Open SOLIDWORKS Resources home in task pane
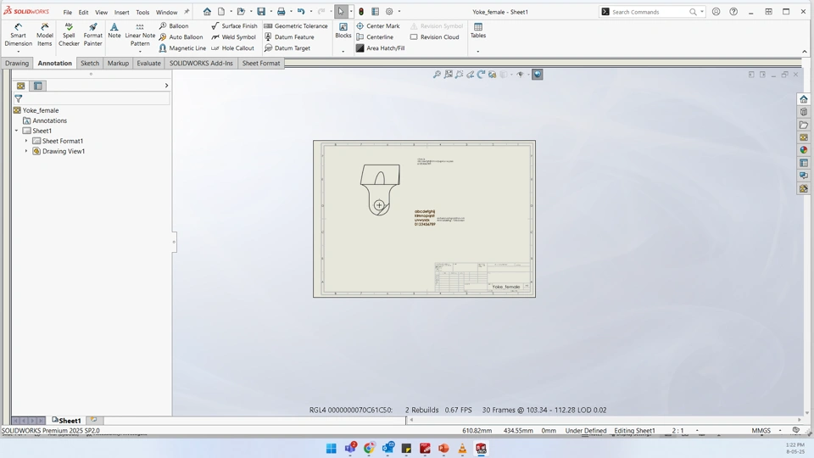This screenshot has width=814, height=458. [x=804, y=99]
